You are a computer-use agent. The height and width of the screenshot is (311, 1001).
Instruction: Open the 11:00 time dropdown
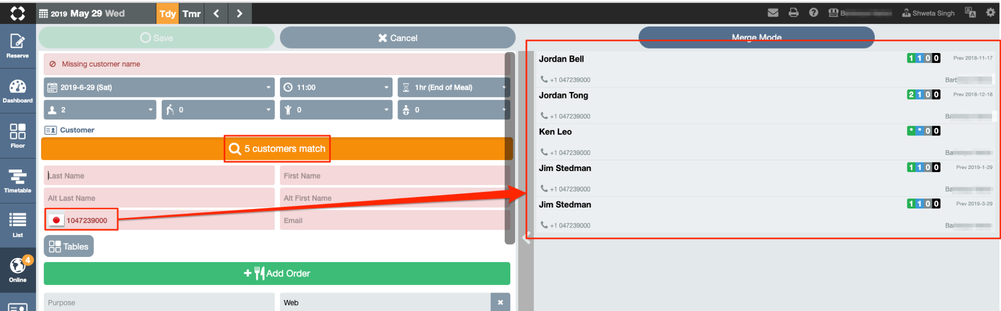[336, 87]
